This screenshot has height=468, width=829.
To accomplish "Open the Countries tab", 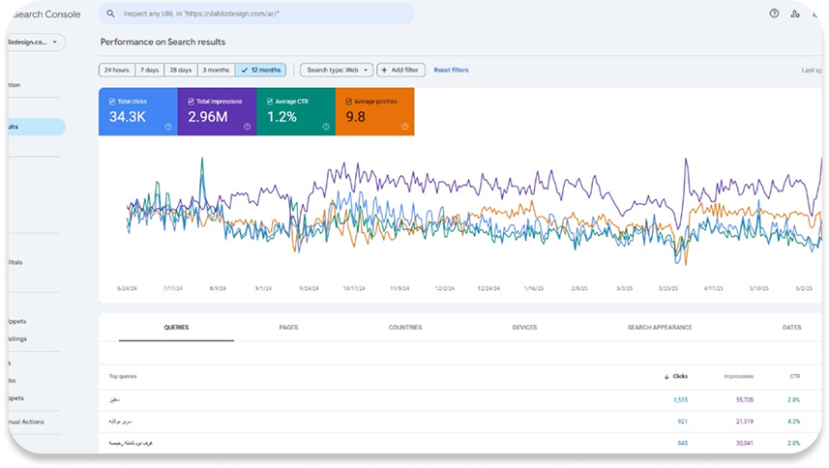I will (405, 328).
